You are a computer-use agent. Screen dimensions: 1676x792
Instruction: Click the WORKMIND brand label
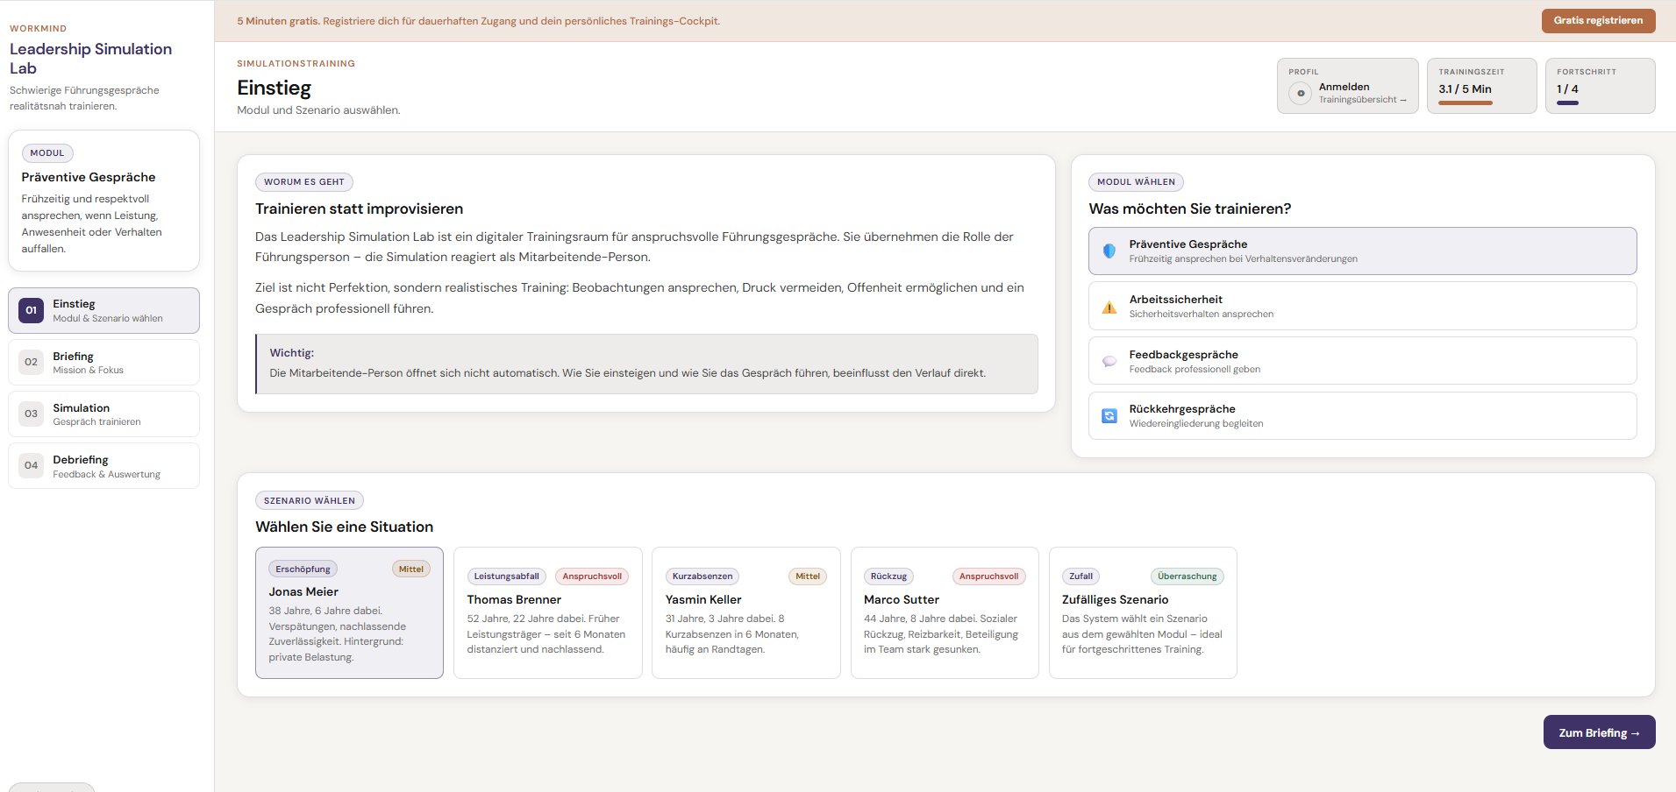pos(38,28)
